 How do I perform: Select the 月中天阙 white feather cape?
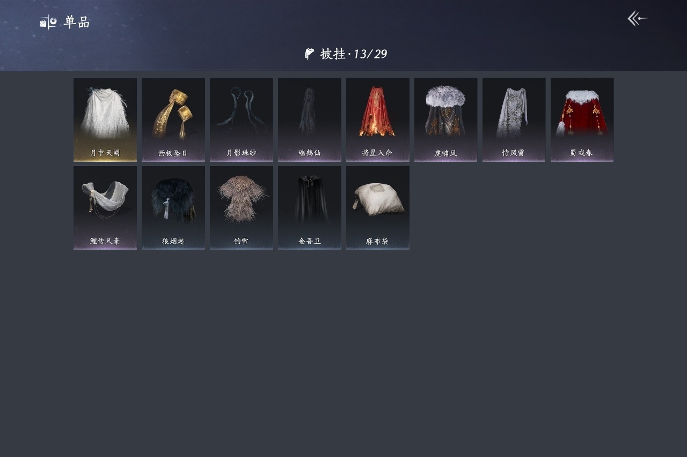pyautogui.click(x=105, y=120)
